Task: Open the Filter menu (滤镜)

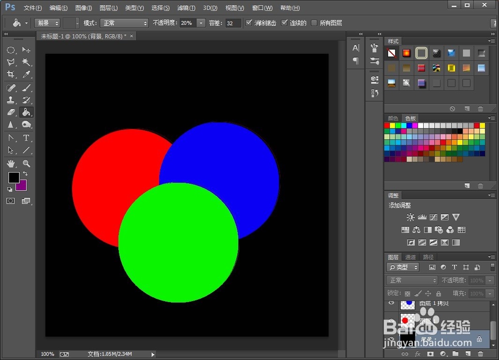Action: (x=186, y=8)
